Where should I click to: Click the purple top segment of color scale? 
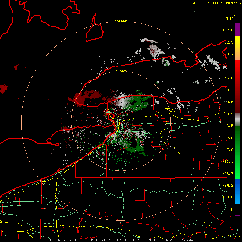pyautogui.click(x=237, y=30)
